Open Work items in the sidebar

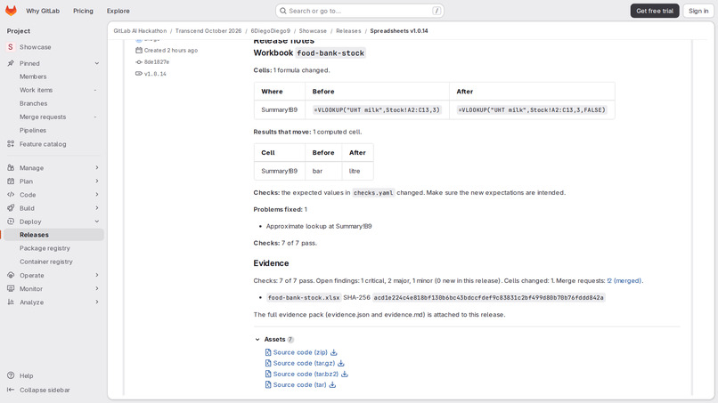(37, 90)
